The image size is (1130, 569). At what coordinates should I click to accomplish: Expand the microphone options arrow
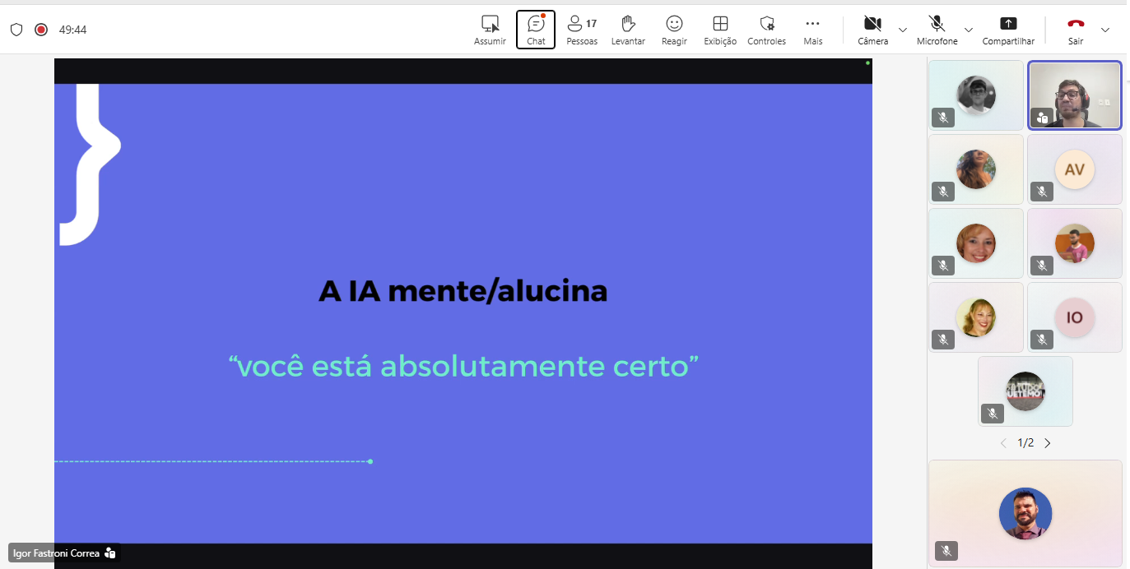[x=969, y=30]
